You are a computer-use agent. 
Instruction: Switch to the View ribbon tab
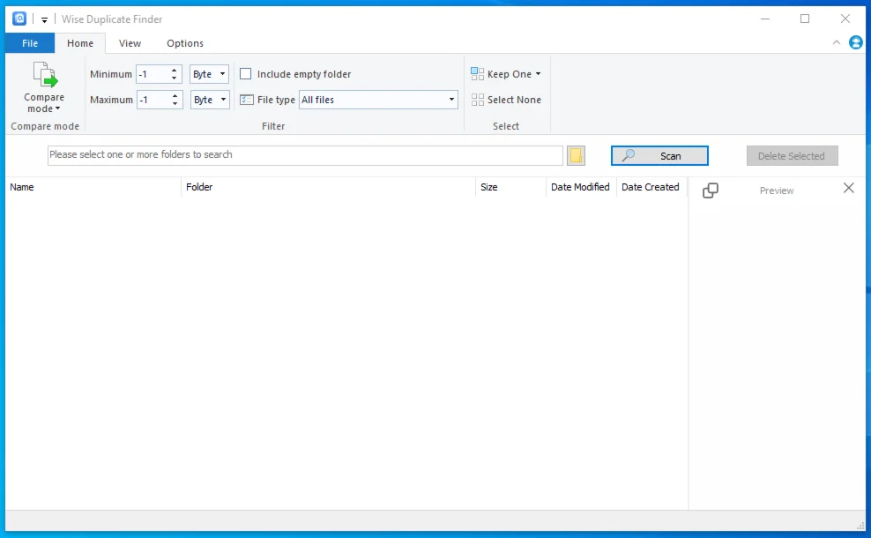coord(130,43)
